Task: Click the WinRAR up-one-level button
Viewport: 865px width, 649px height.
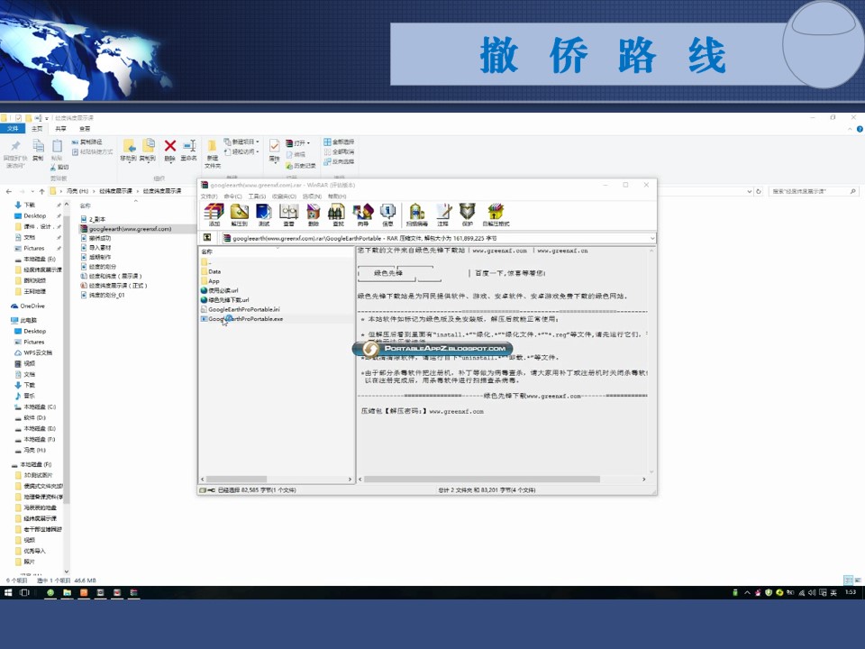Action: [x=207, y=237]
